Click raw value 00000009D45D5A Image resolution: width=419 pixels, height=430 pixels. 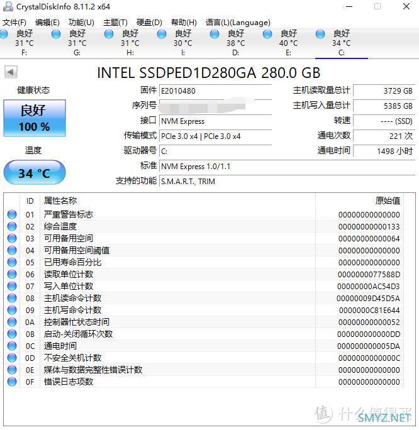(368, 298)
